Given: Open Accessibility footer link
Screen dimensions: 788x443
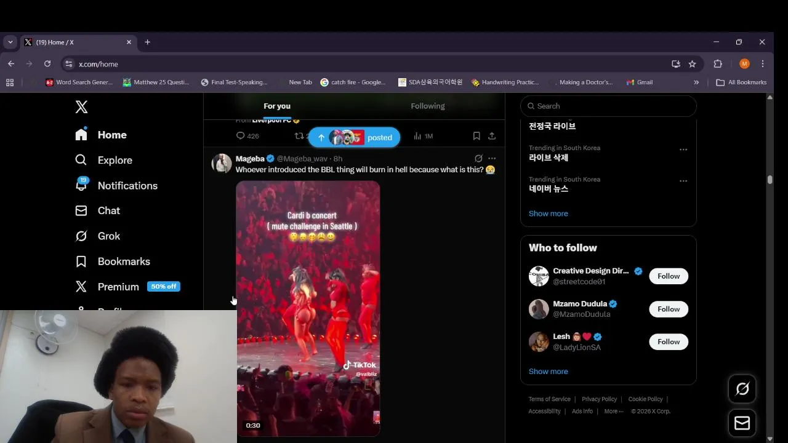Looking at the screenshot, I should pos(544,412).
